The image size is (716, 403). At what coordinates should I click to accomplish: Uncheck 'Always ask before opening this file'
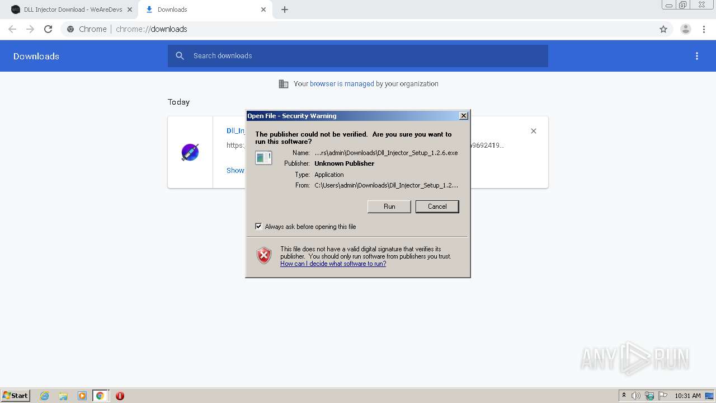(258, 226)
